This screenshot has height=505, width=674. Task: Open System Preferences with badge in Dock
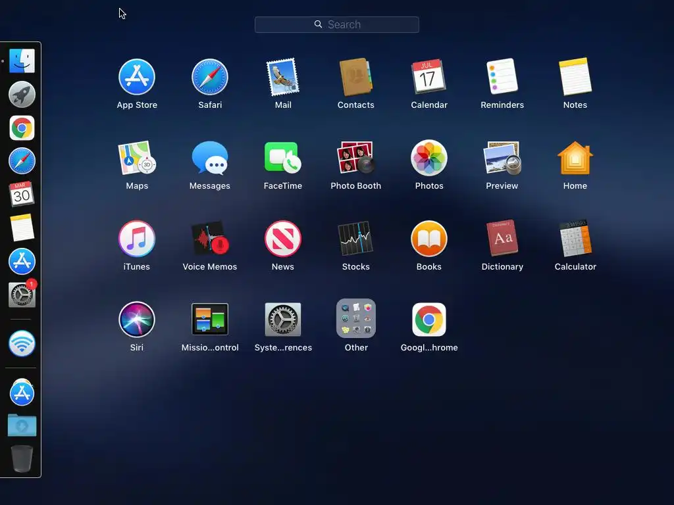(22, 294)
